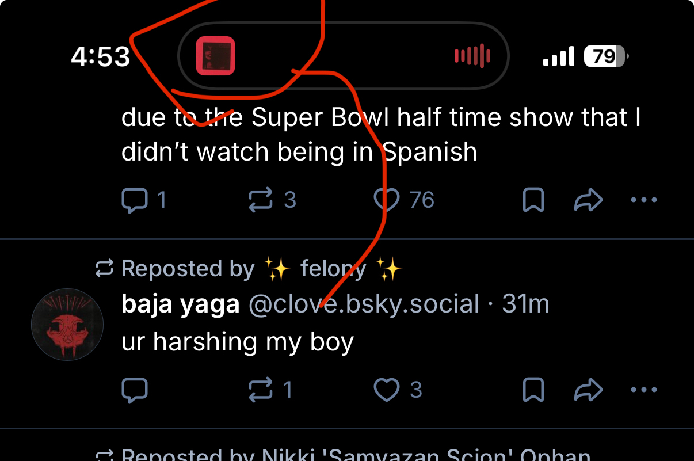Screen dimensions: 694x461
Task: Open the @clove.bsky.social handle
Action: point(364,304)
